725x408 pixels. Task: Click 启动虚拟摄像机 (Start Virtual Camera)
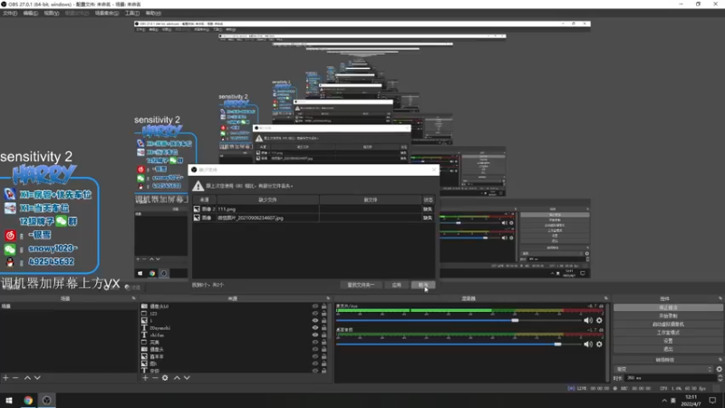[x=668, y=325]
